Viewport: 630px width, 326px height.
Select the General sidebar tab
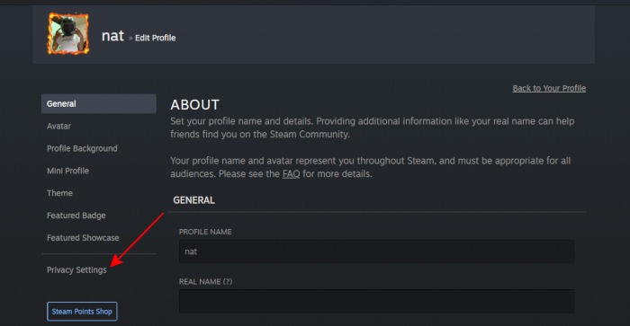coord(99,104)
